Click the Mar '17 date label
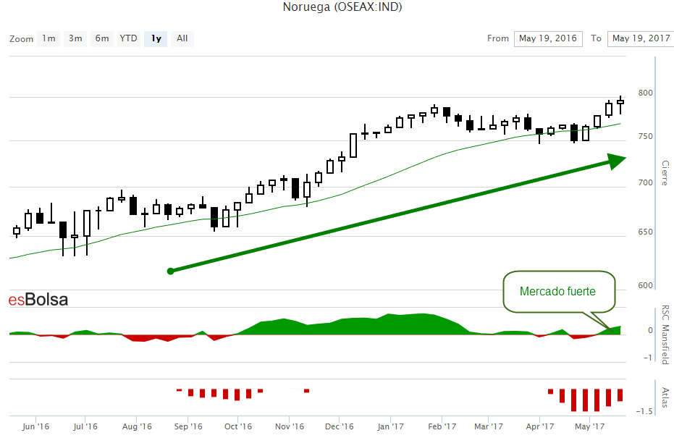The width and height of the screenshot is (674, 438). click(488, 427)
